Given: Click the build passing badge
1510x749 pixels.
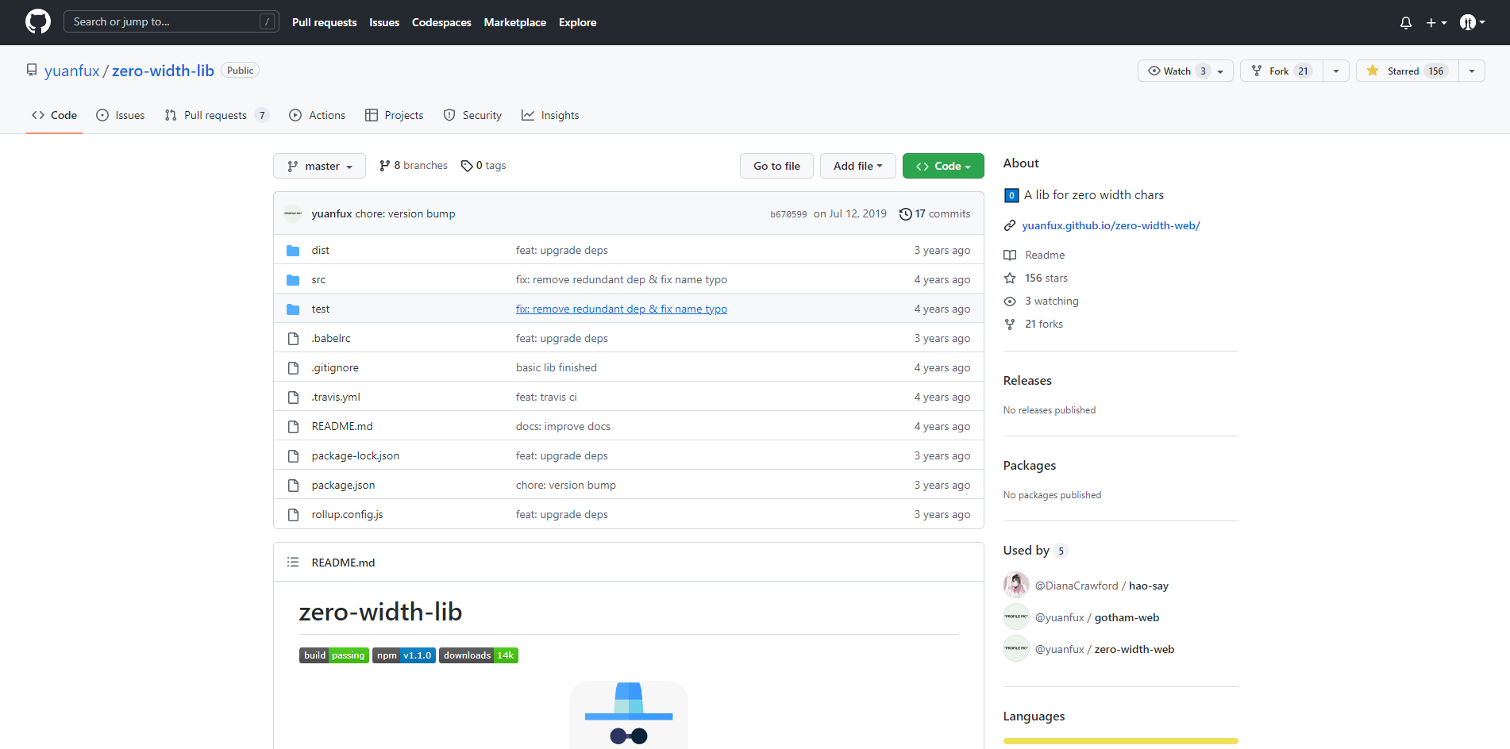Looking at the screenshot, I should point(334,655).
